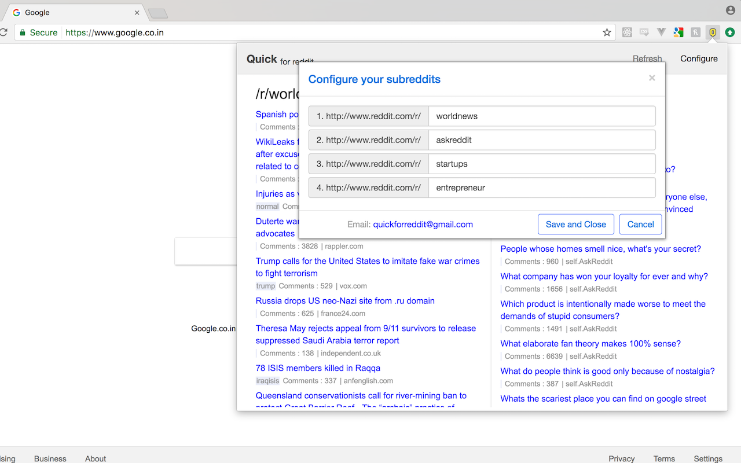Click Save and Close button
741x463 pixels.
[575, 225]
